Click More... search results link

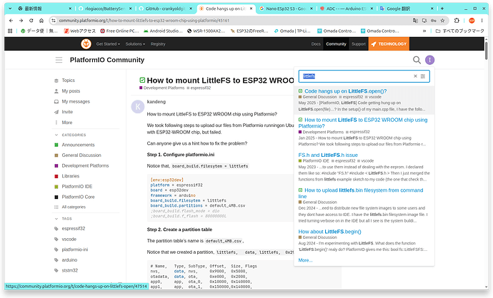pos(305,260)
